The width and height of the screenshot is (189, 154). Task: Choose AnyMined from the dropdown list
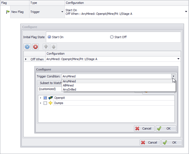[119, 81]
